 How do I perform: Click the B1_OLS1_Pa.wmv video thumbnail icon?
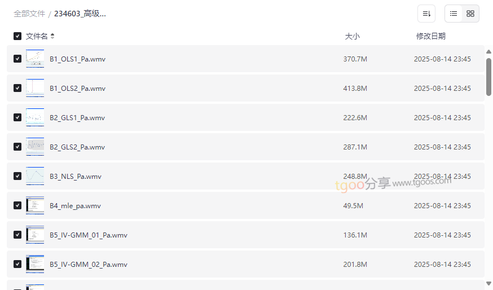(35, 59)
